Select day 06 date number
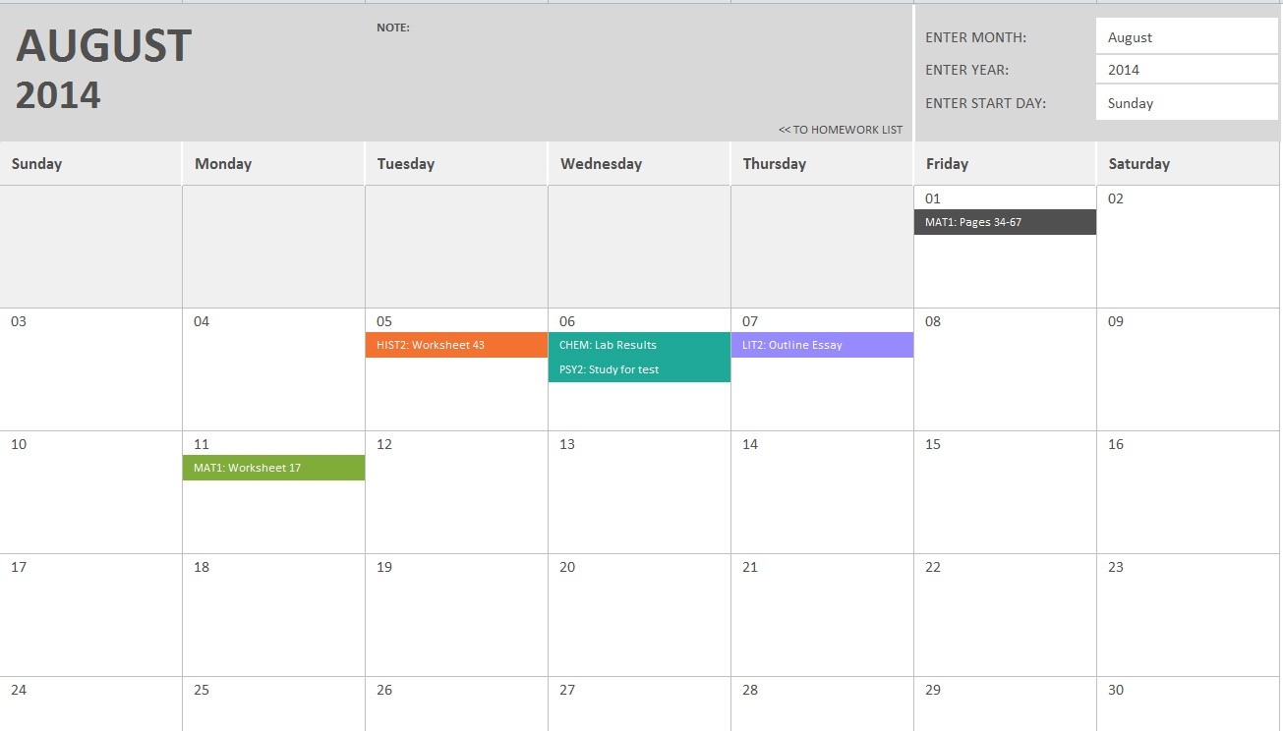Image resolution: width=1283 pixels, height=731 pixels. pos(567,321)
